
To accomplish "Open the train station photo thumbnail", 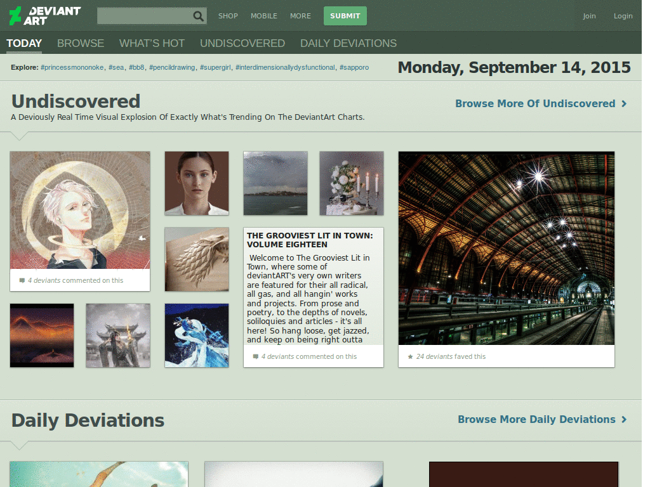I will click(x=506, y=248).
